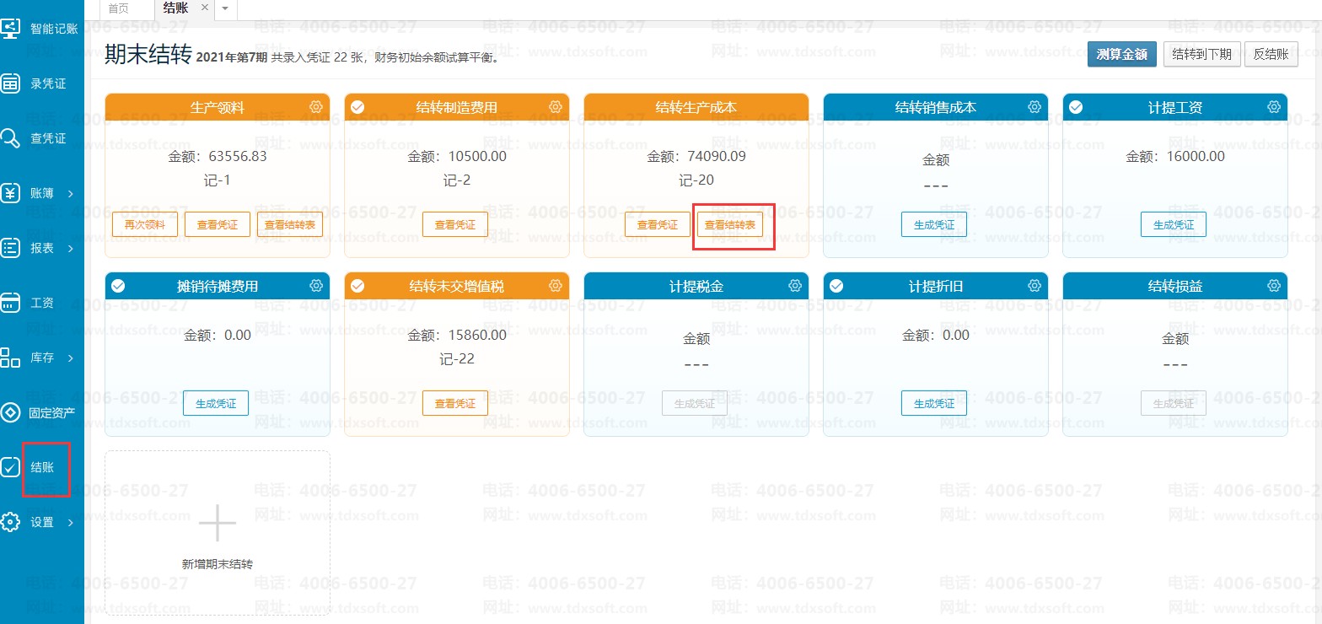Image resolution: width=1322 pixels, height=624 pixels.
Task: Toggle the checkmark on 计提折旧 card
Action: (x=836, y=286)
